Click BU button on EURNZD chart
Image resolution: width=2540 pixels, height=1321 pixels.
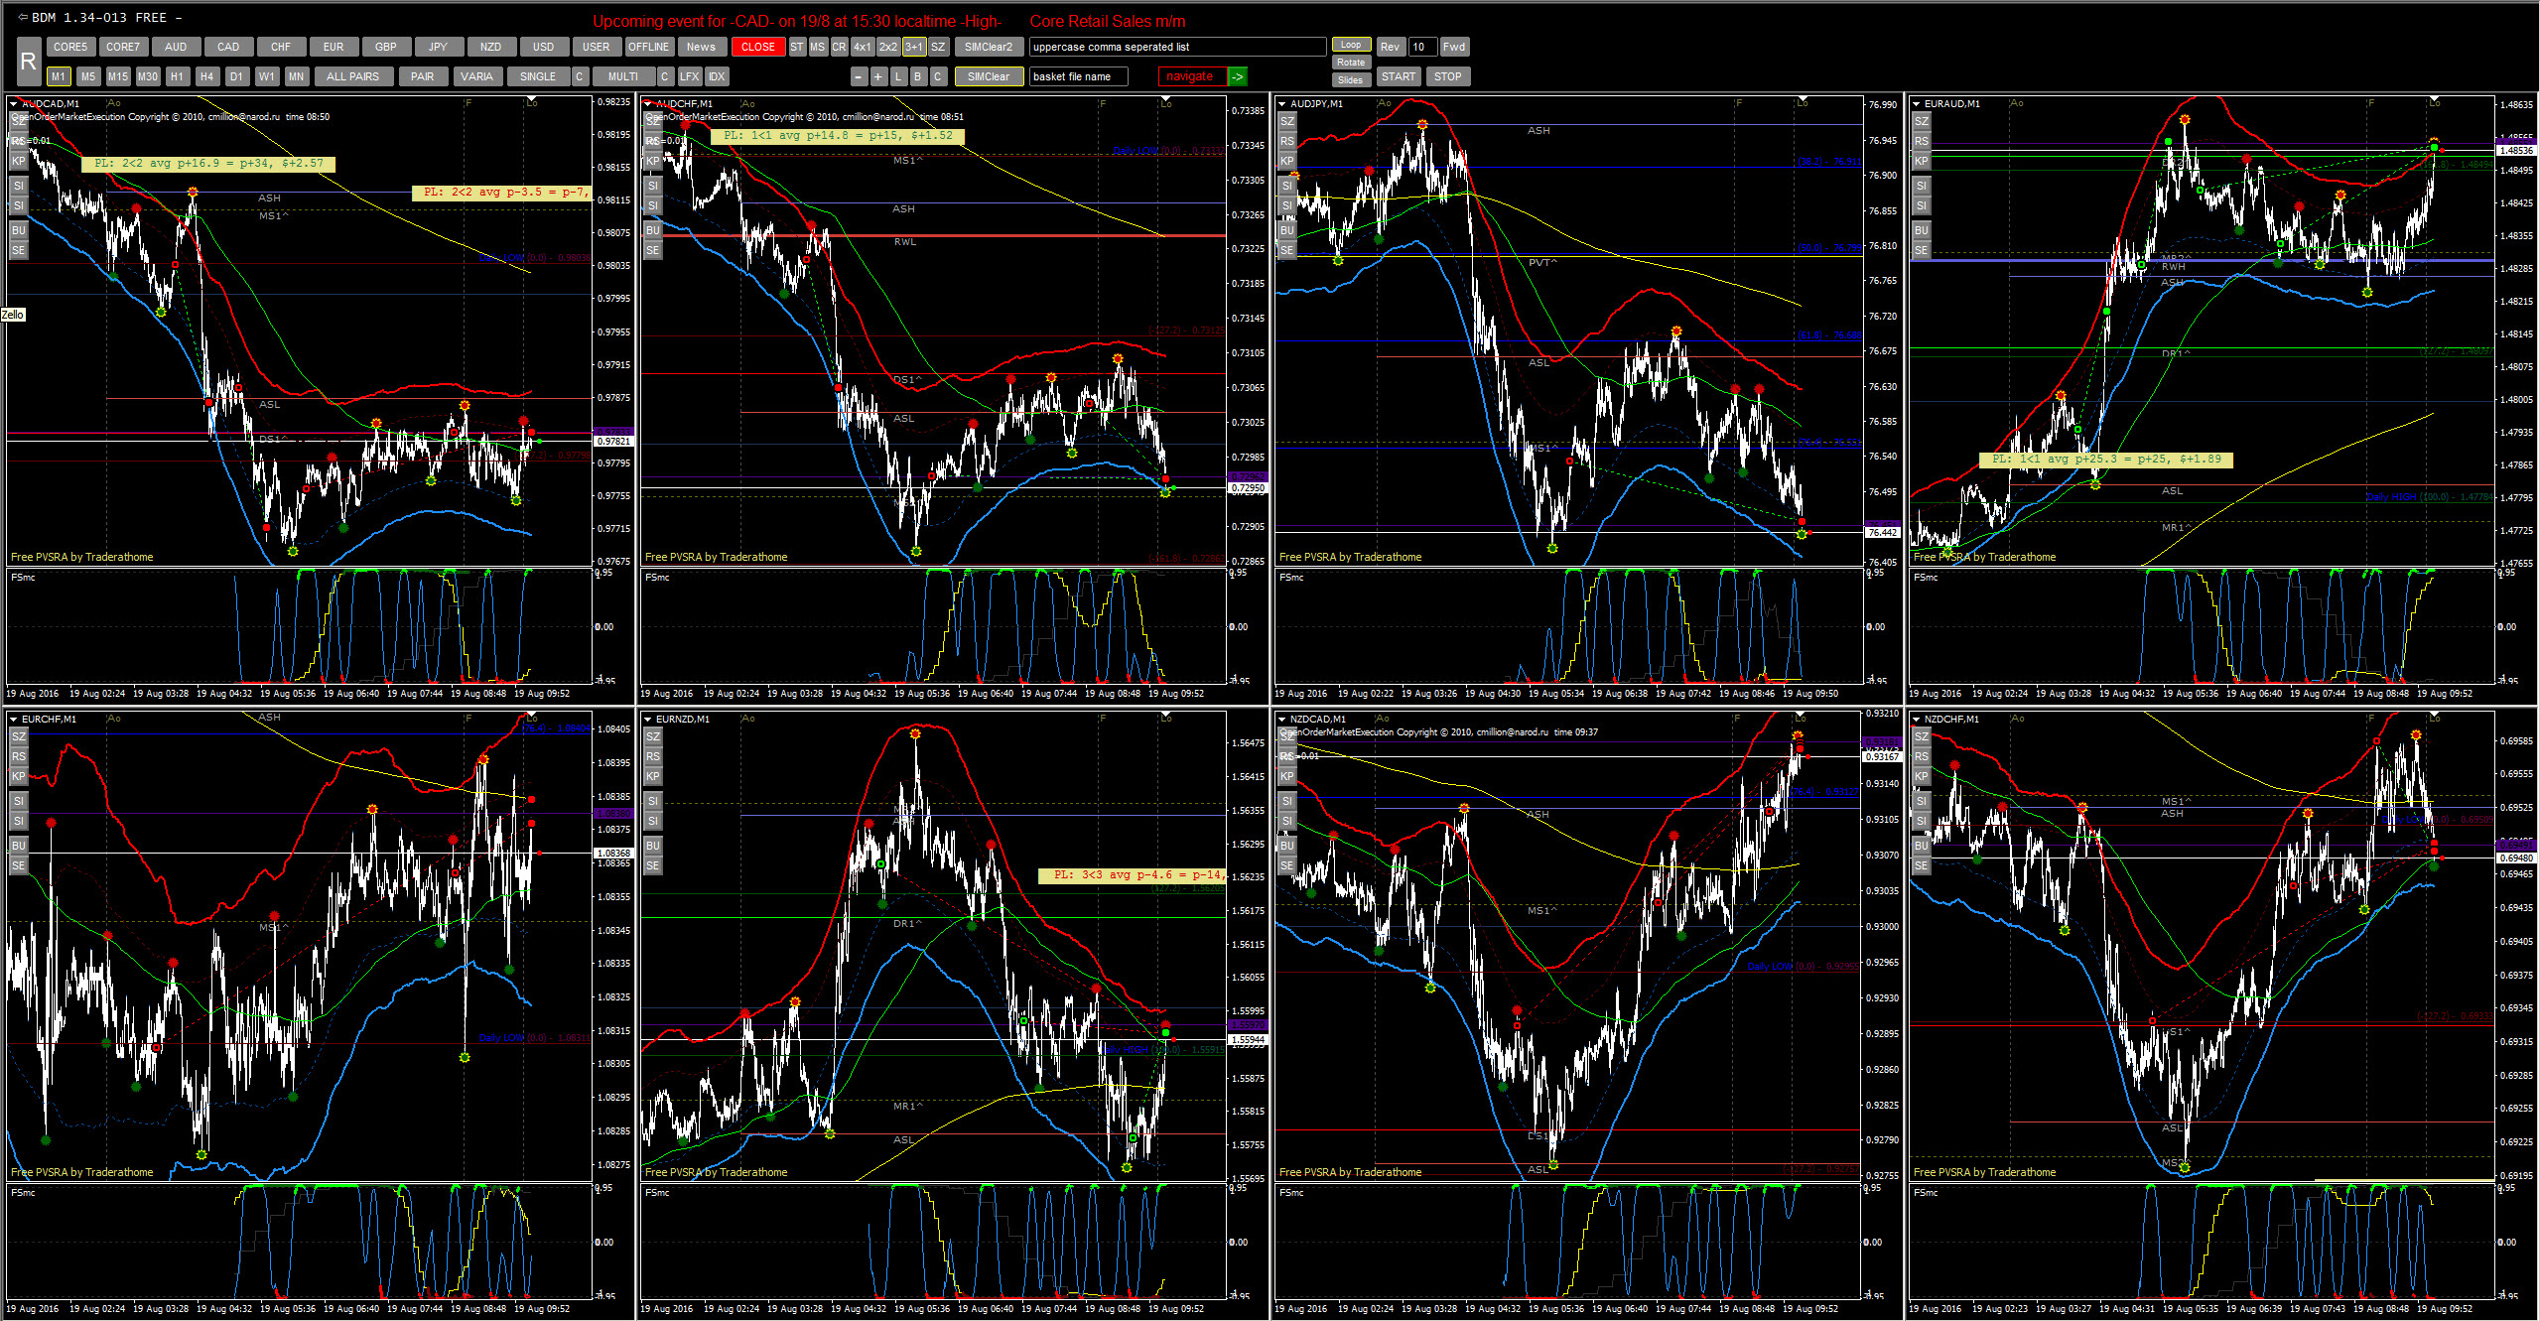point(653,846)
